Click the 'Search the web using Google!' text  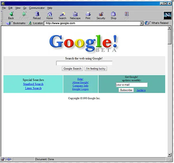(x=84, y=59)
